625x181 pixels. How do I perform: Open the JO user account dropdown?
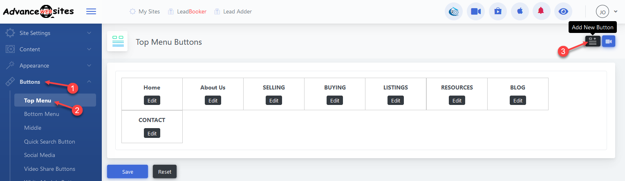(x=607, y=12)
